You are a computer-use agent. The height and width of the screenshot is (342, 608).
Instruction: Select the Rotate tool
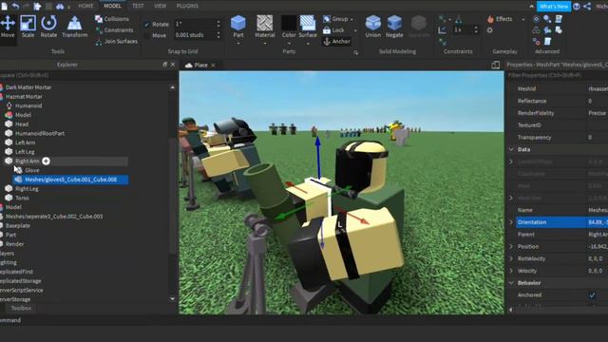48,27
